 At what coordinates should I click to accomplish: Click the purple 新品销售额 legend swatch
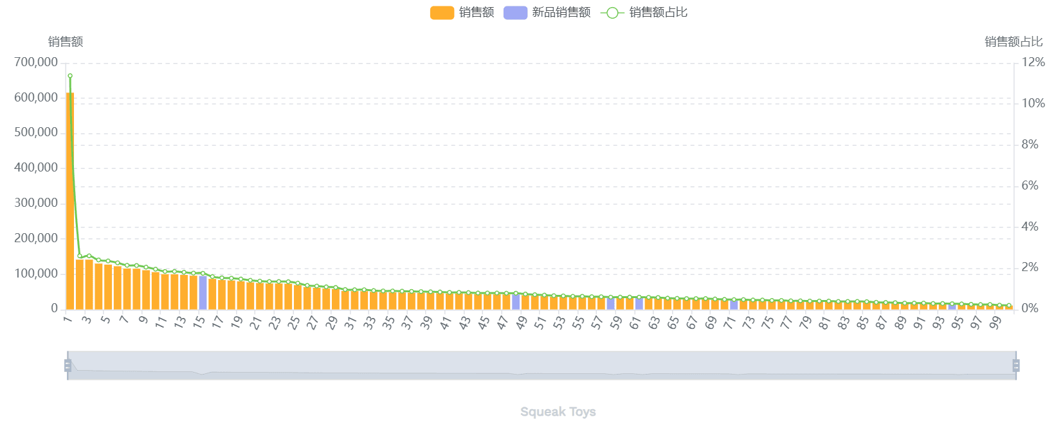(515, 13)
